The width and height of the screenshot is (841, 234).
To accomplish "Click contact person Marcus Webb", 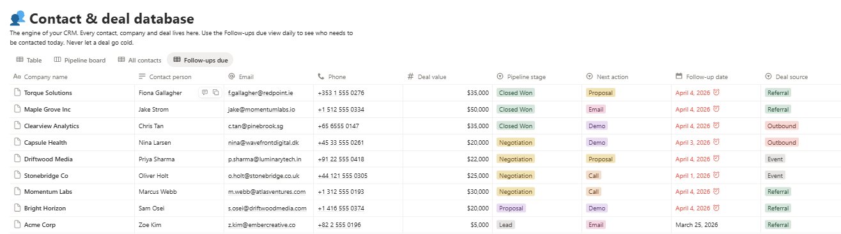I will (x=157, y=191).
